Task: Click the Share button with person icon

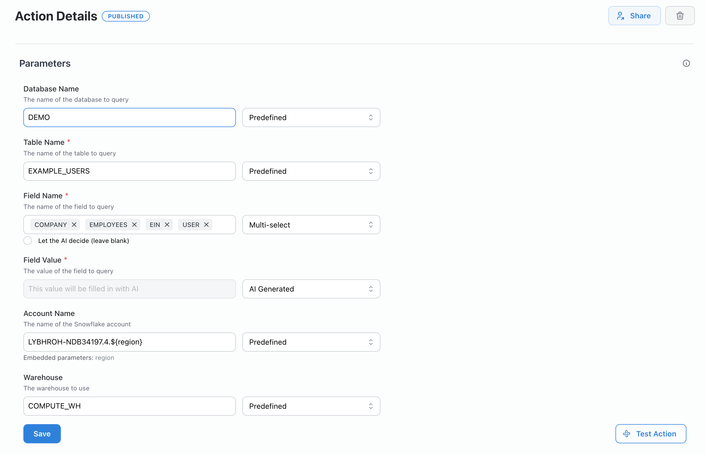Action: pyautogui.click(x=634, y=16)
